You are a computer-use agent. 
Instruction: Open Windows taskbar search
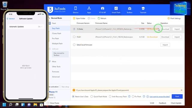[x=10, y=105]
